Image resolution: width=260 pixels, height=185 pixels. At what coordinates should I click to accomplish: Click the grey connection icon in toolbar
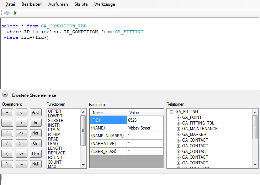pyautogui.click(x=7, y=13)
